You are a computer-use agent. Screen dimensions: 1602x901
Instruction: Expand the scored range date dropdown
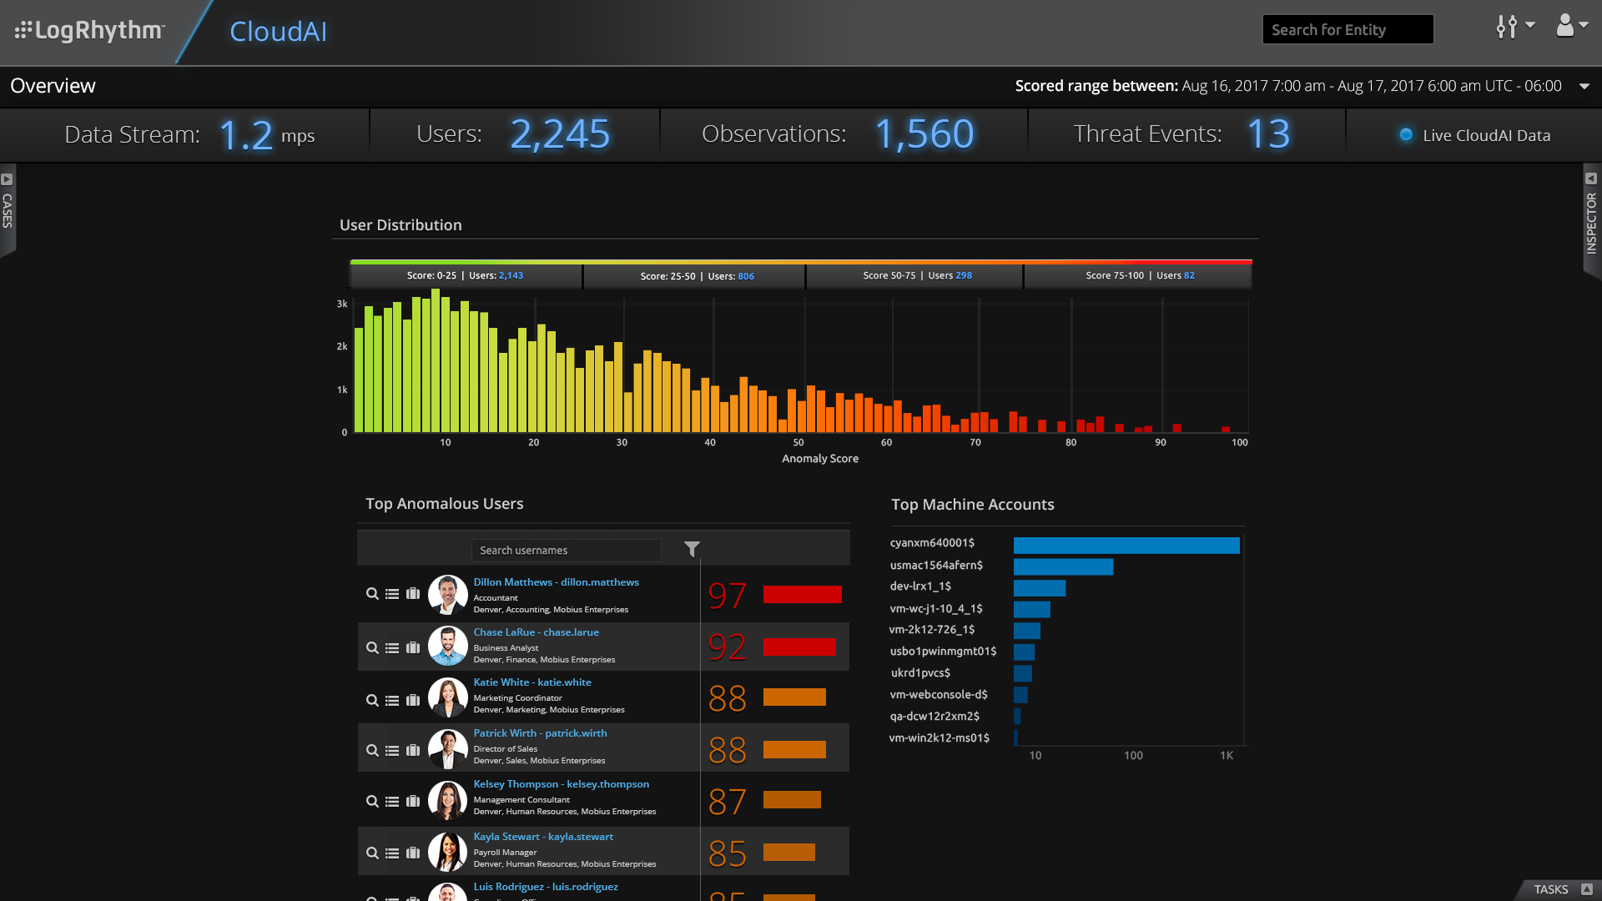pos(1584,86)
